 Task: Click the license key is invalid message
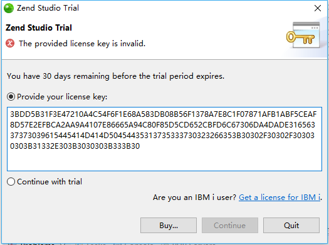[82, 44]
